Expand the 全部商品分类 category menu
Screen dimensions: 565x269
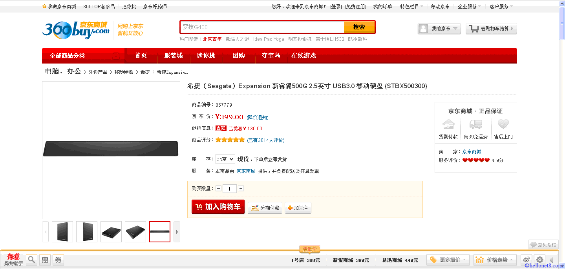pos(83,56)
